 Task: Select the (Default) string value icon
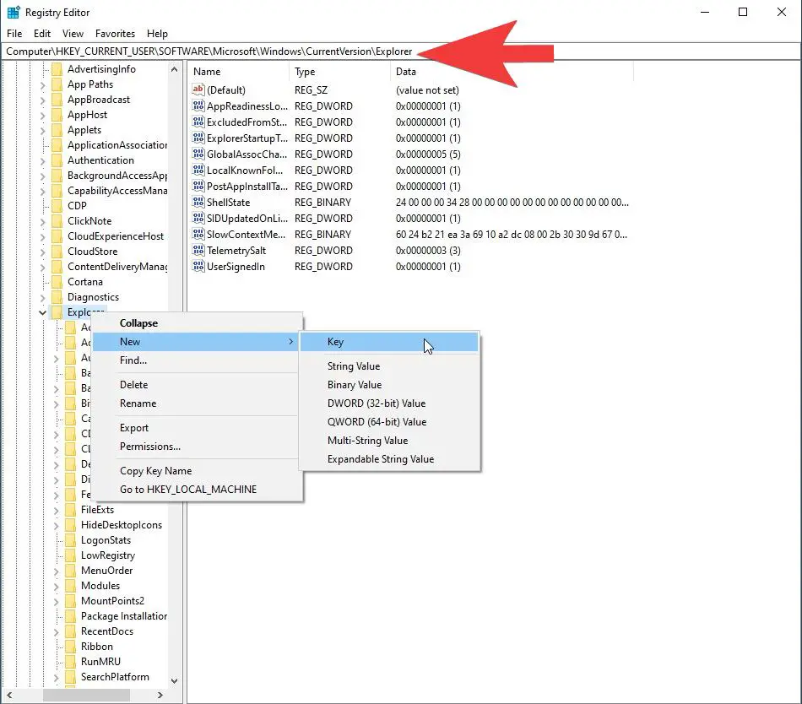tap(198, 90)
